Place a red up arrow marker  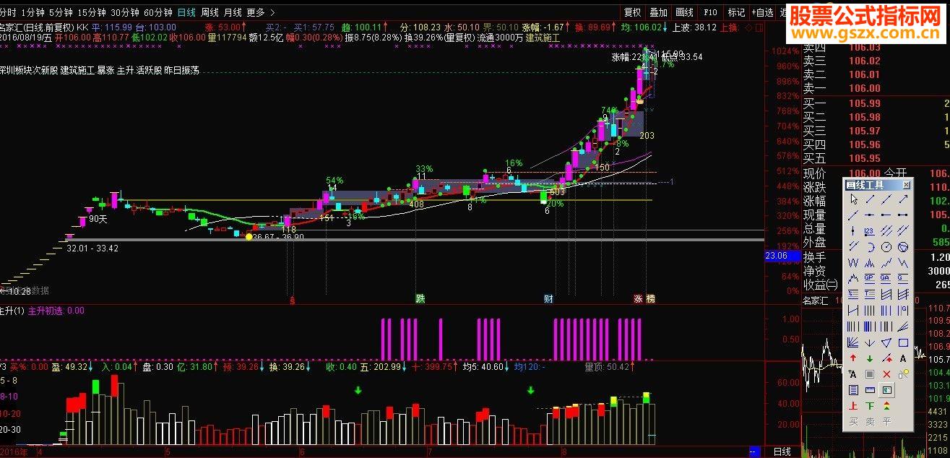click(x=854, y=357)
